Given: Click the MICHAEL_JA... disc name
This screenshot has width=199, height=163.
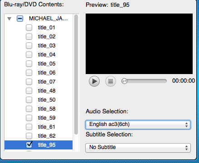Looking at the screenshot, I should tap(48, 19).
